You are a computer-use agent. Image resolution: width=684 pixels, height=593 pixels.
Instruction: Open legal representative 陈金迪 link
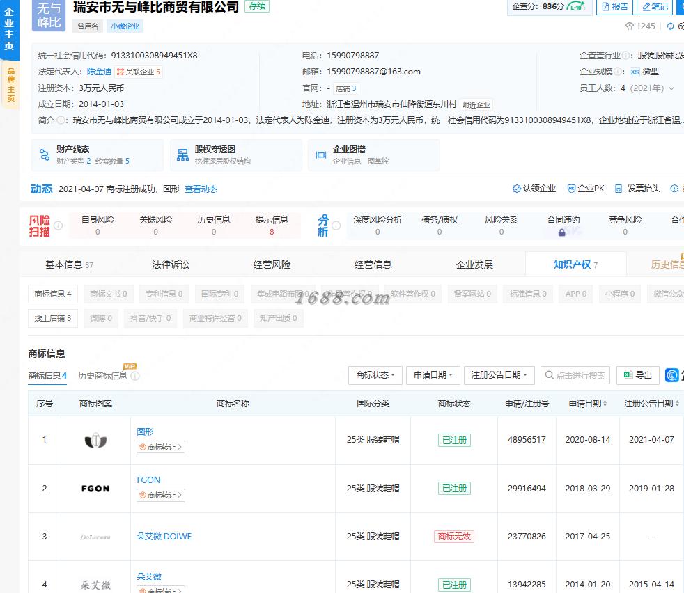coord(99,72)
